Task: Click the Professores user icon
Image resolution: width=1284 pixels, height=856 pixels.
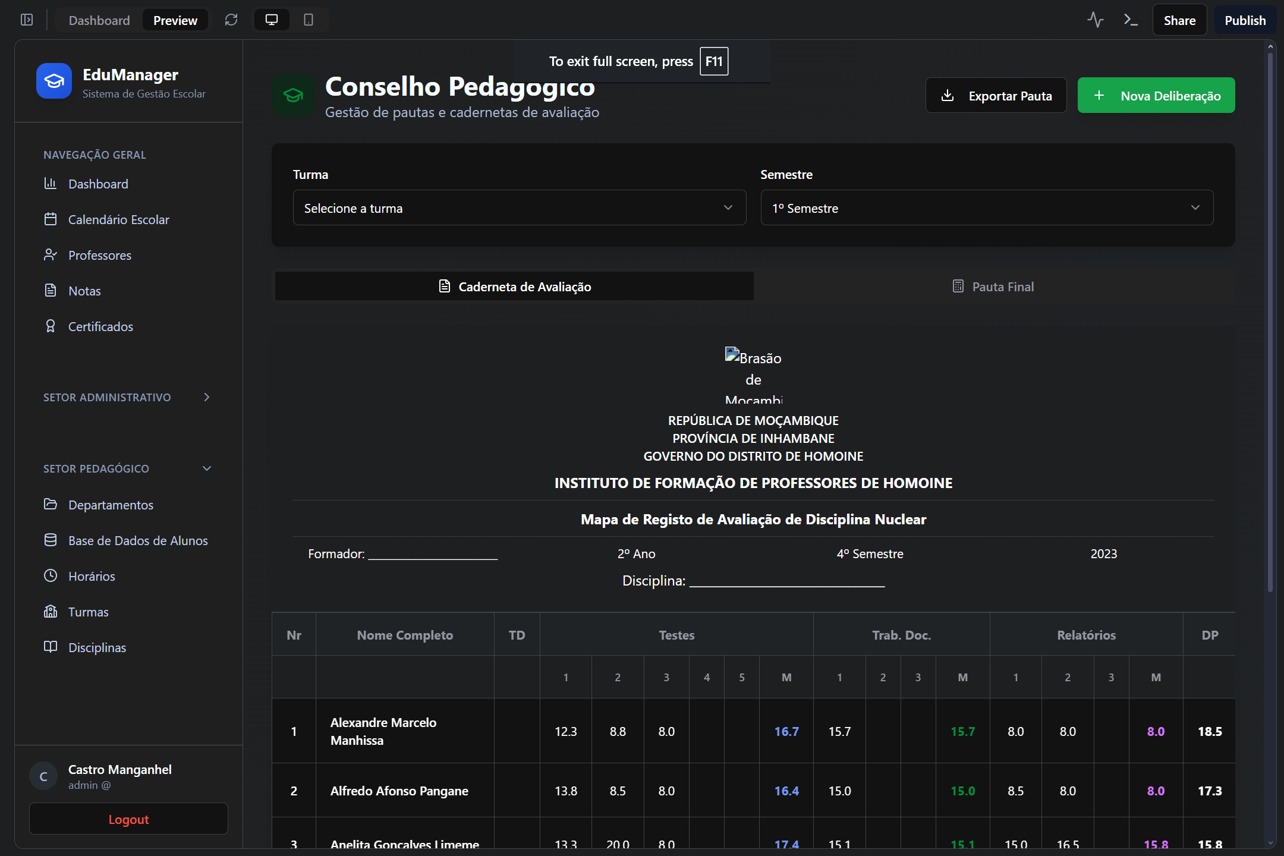Action: pyautogui.click(x=51, y=255)
